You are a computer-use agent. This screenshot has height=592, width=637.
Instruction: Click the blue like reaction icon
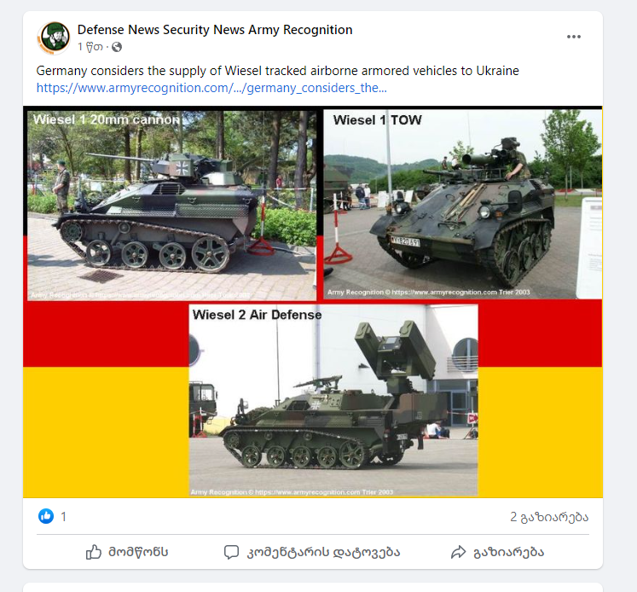click(46, 516)
